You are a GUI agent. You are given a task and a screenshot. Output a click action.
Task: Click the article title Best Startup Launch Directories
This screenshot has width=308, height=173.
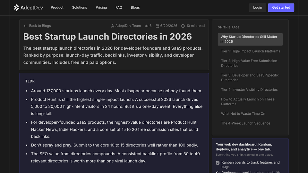tap(107, 37)
